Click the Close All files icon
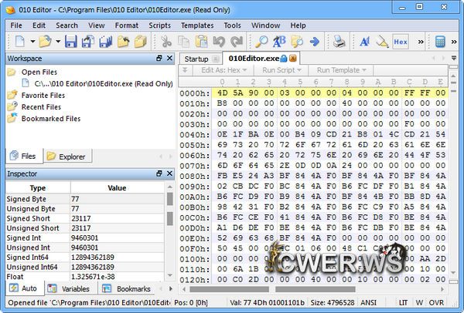This screenshot has height=313, width=464. (141, 42)
